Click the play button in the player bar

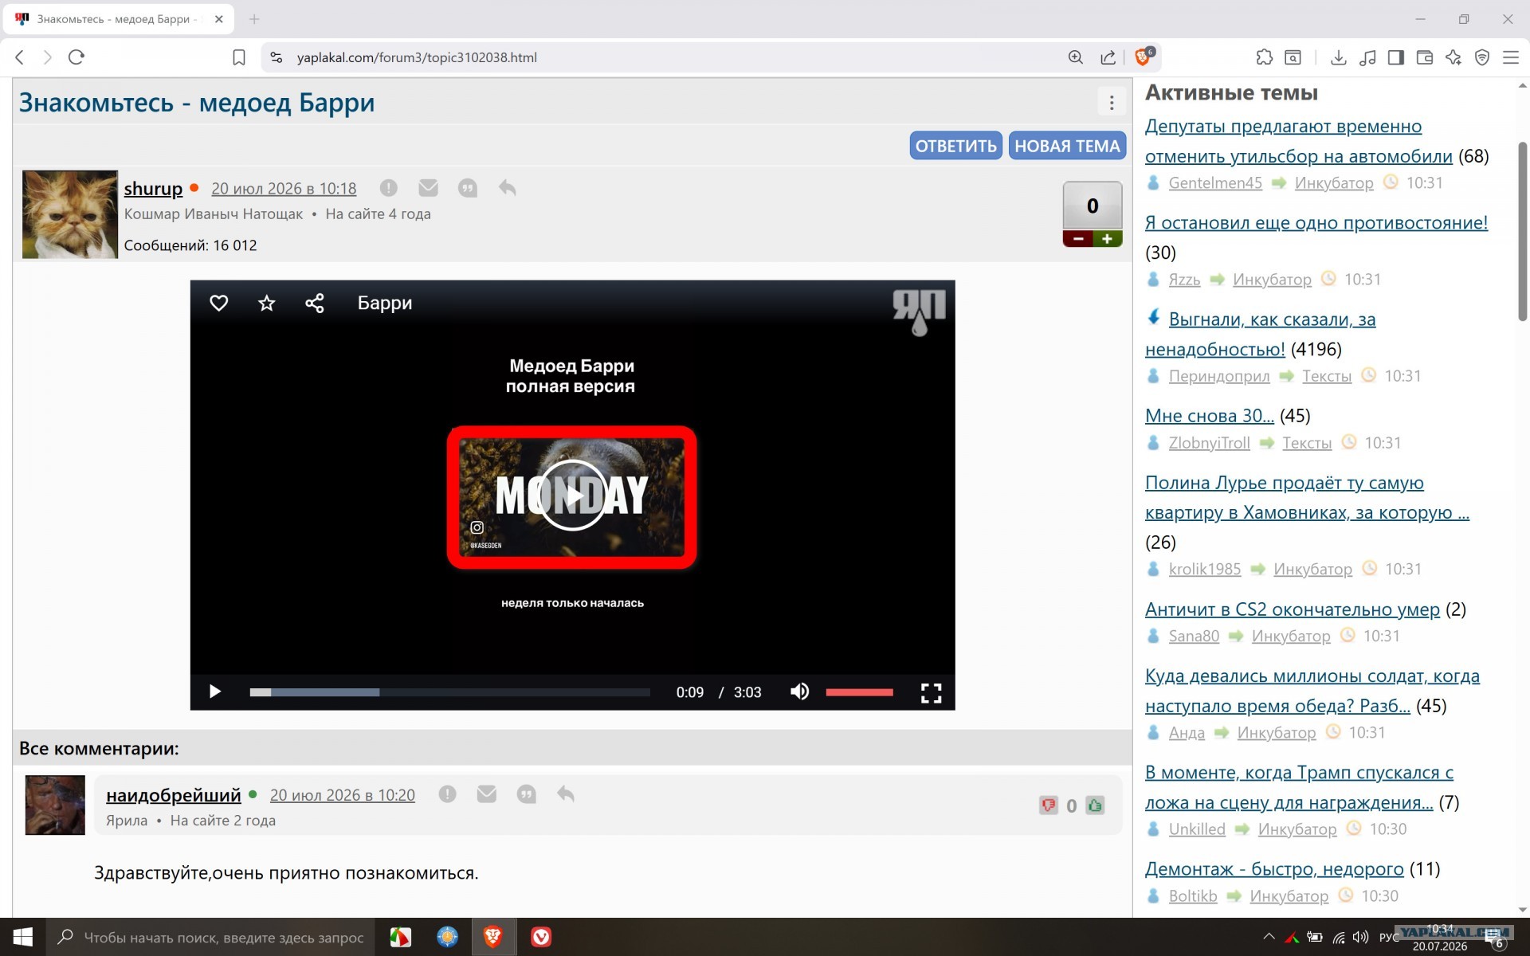click(x=214, y=692)
